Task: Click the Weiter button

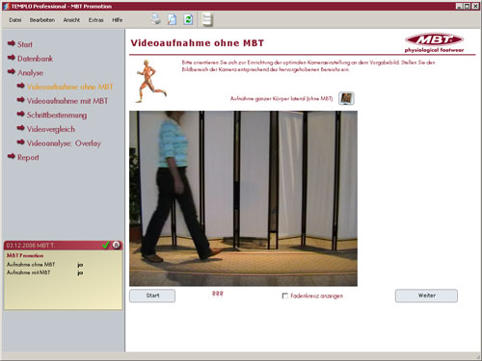Action: click(426, 296)
